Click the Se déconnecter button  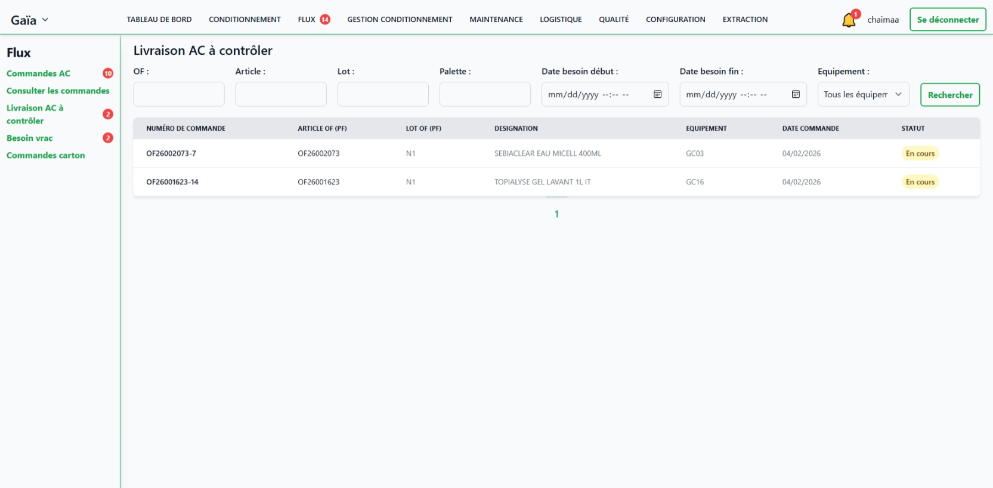[x=948, y=19]
